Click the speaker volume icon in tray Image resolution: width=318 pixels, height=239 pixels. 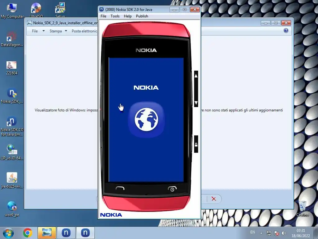pos(284,233)
